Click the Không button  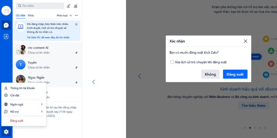(211, 74)
